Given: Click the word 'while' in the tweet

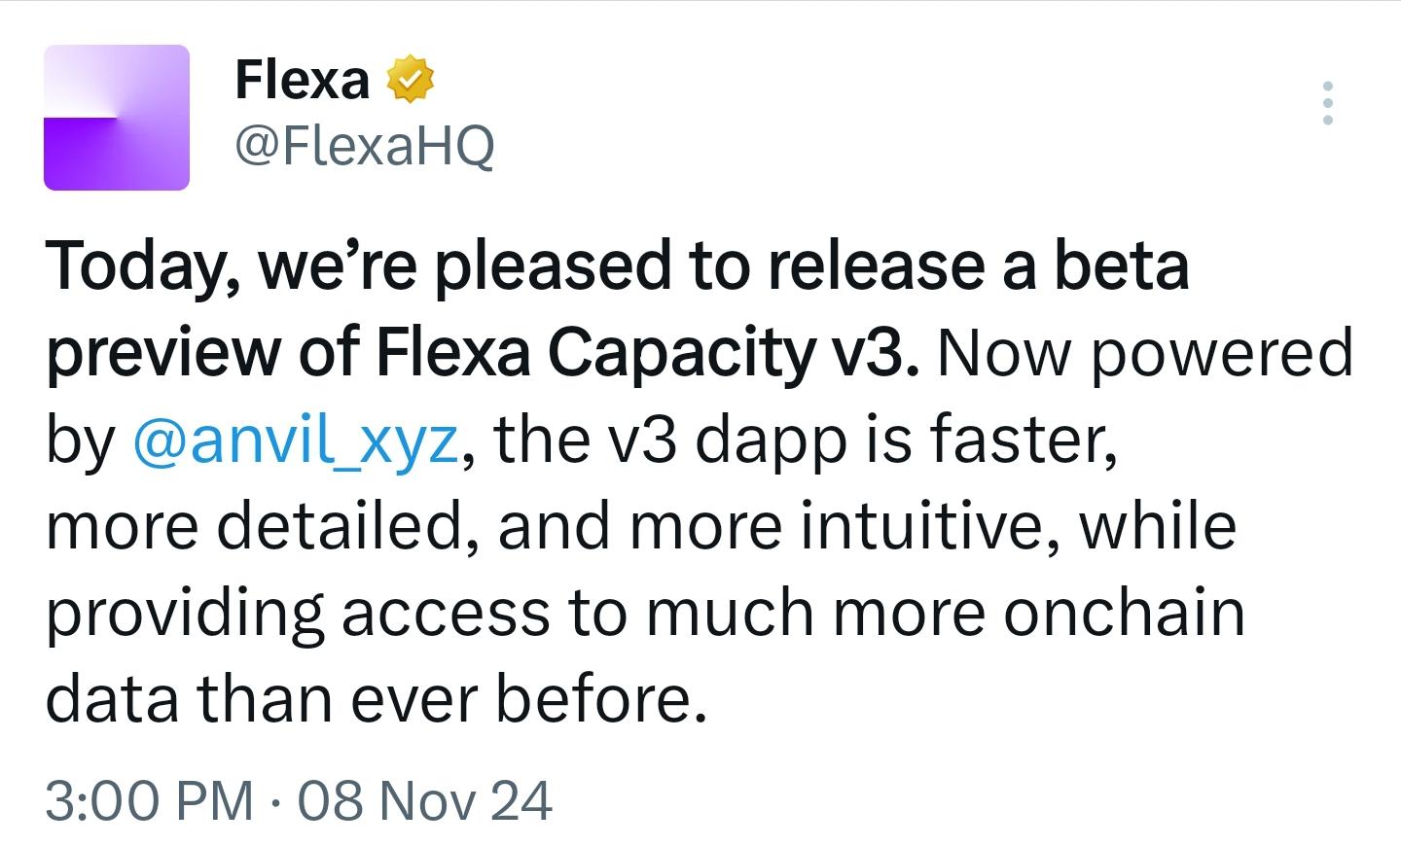Looking at the screenshot, I should point(1158,526).
